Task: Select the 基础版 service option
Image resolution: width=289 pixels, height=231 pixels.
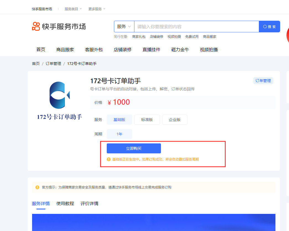Action: coord(119,119)
